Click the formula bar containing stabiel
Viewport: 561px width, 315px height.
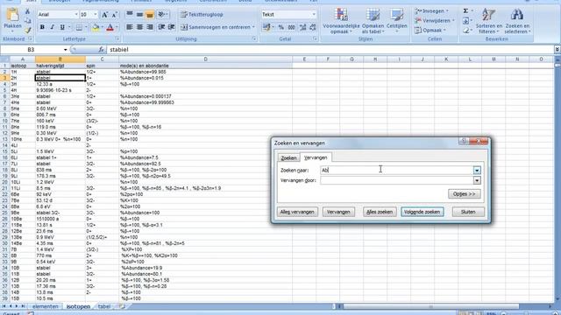pos(331,50)
